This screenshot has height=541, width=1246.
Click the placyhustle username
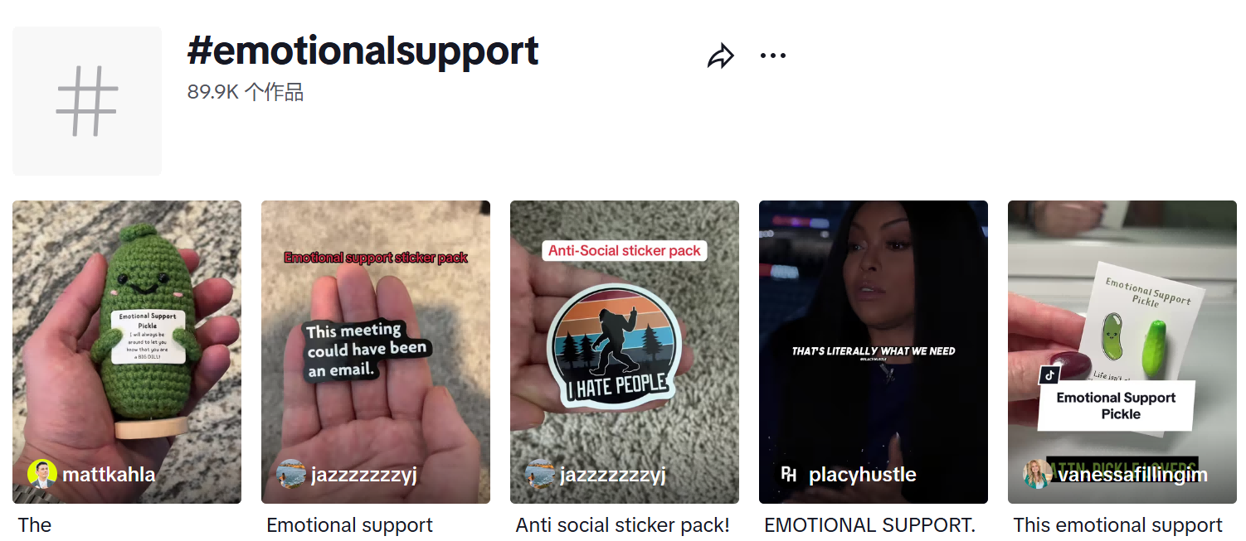[x=863, y=475]
